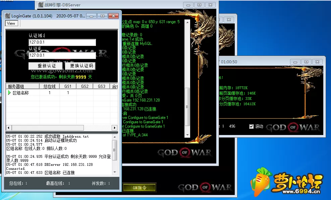
Task: Click the log line of TYPE_A:344
Action: (135, 135)
